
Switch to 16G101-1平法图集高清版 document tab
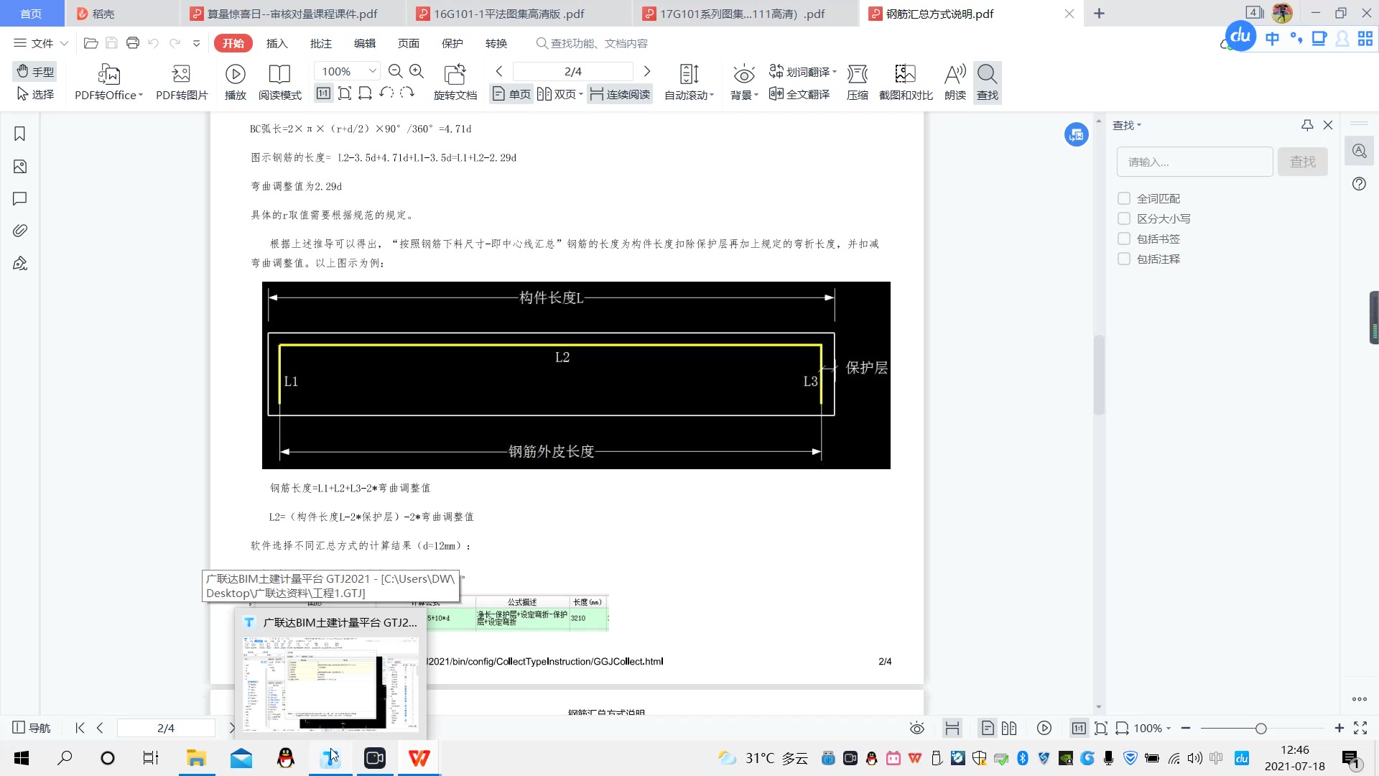509,14
